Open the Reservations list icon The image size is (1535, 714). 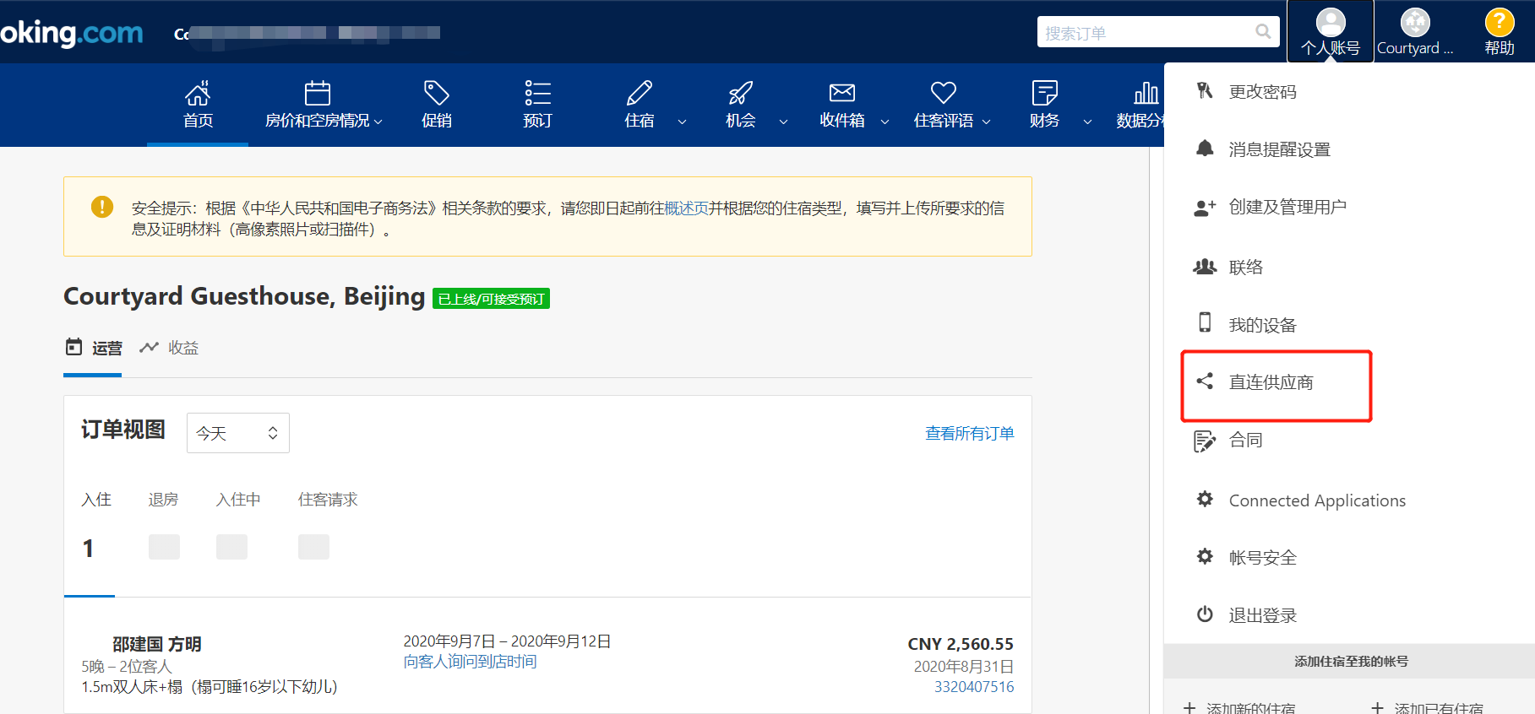[537, 93]
